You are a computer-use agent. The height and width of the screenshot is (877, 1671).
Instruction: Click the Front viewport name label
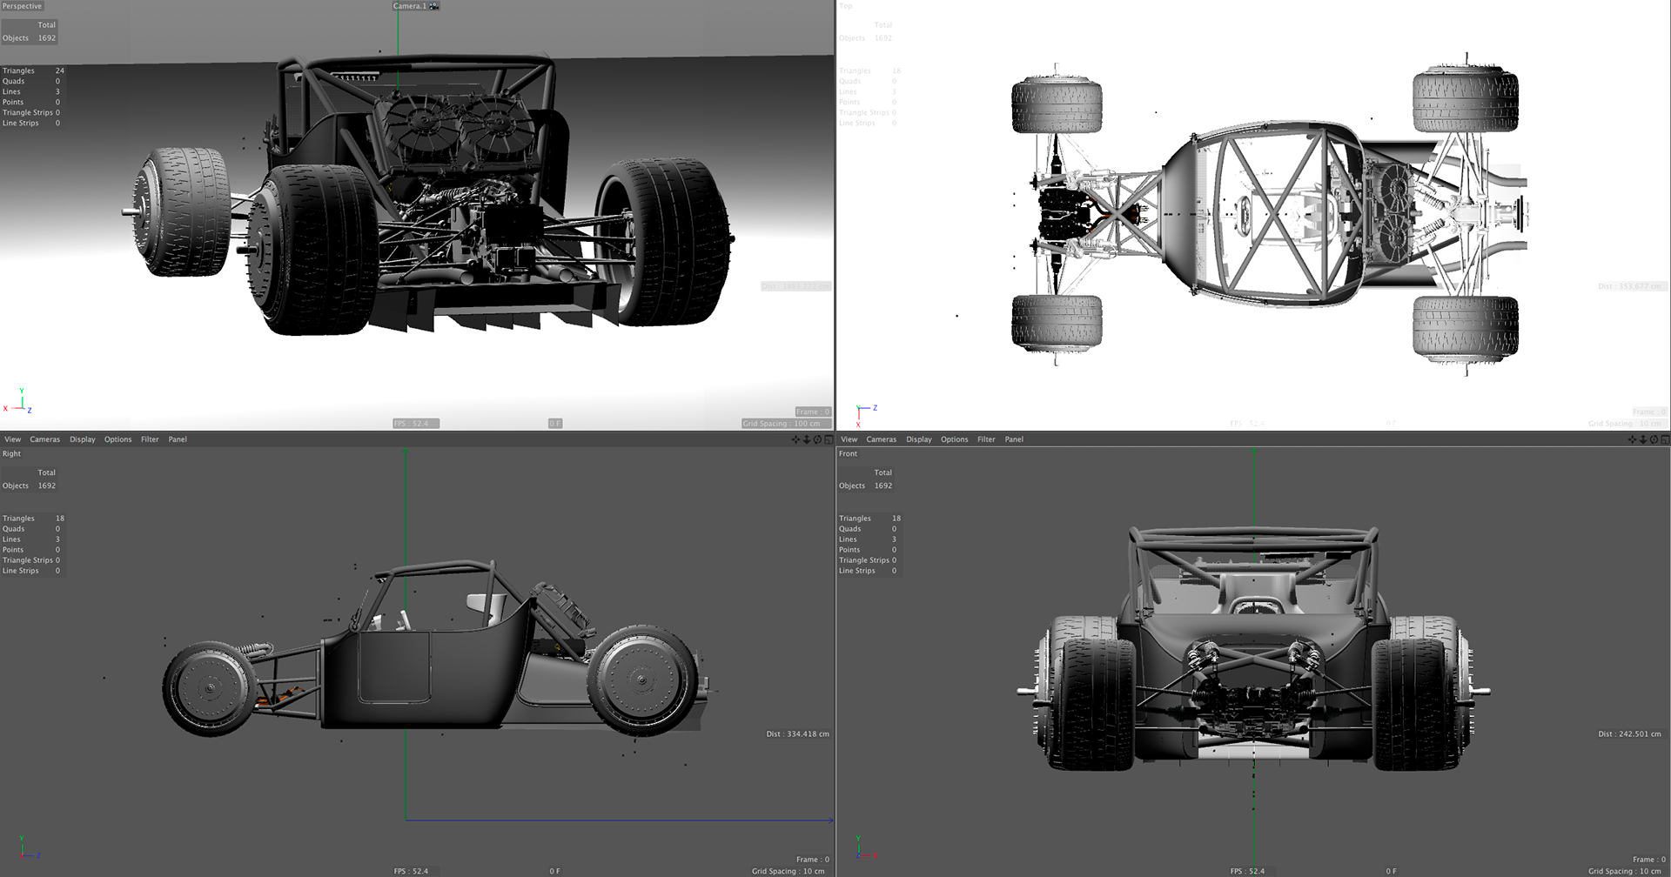[x=849, y=453]
